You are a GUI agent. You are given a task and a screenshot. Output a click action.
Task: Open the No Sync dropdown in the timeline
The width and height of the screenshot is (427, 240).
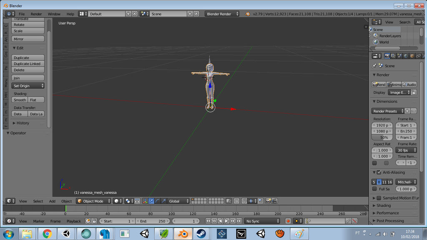pos(262,221)
